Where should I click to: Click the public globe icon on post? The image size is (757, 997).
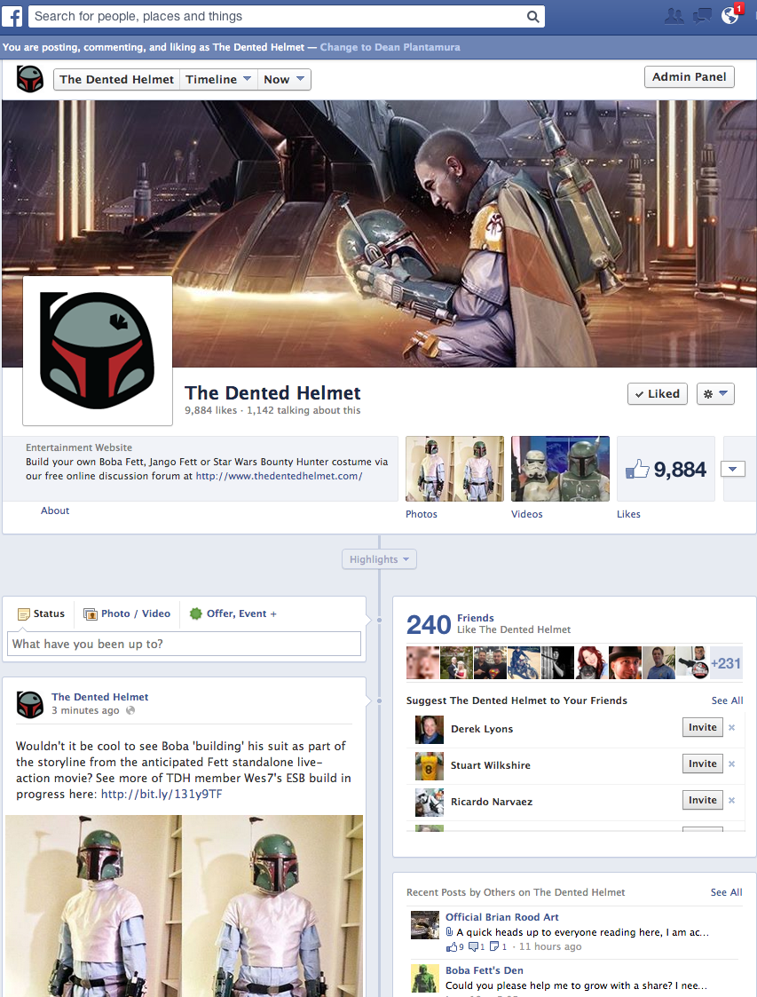pos(130,710)
